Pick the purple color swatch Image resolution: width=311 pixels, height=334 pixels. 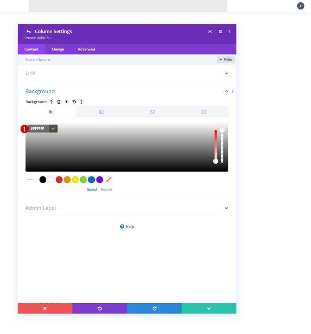pos(99,180)
